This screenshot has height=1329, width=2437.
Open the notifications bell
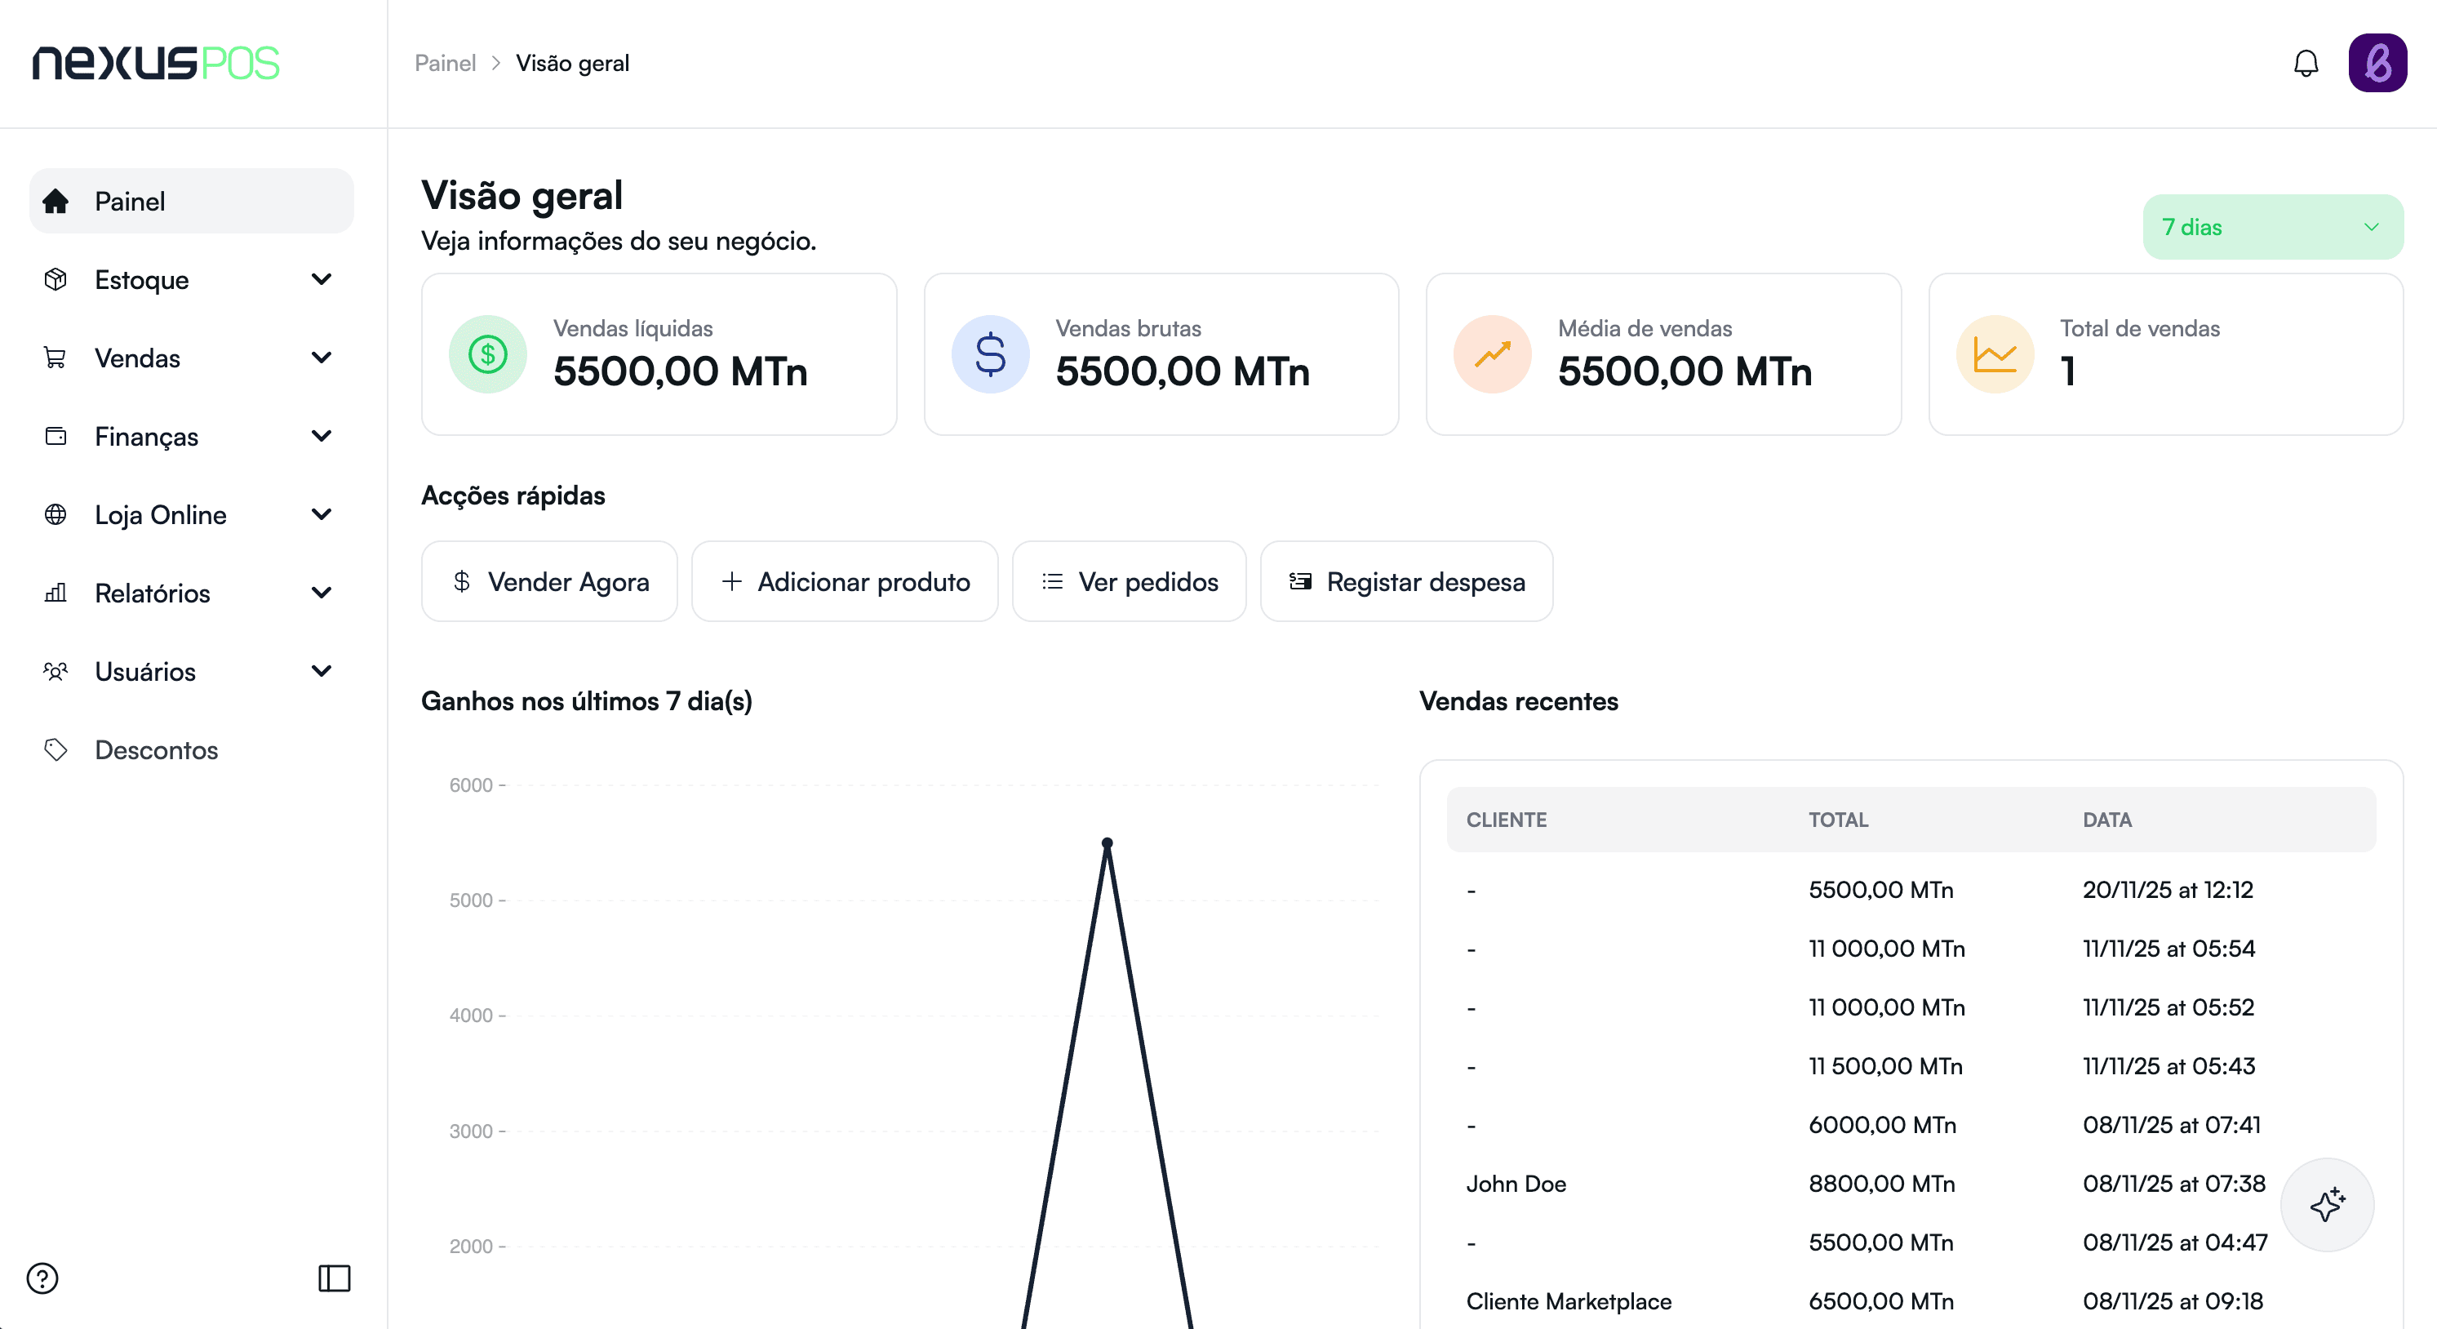(2306, 64)
